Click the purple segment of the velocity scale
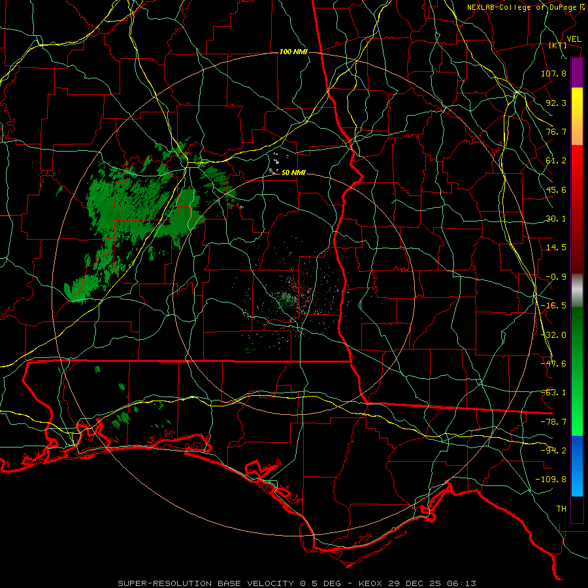588x588 pixels. [x=577, y=73]
